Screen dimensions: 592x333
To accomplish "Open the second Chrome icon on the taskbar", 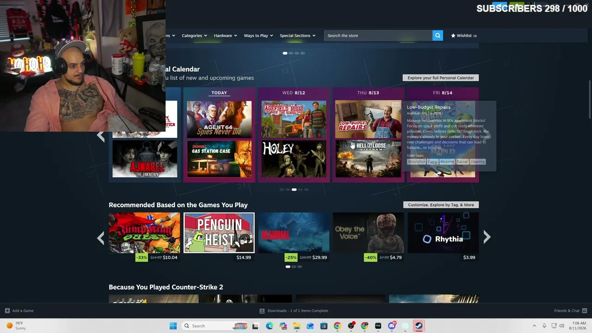I will [364, 326].
